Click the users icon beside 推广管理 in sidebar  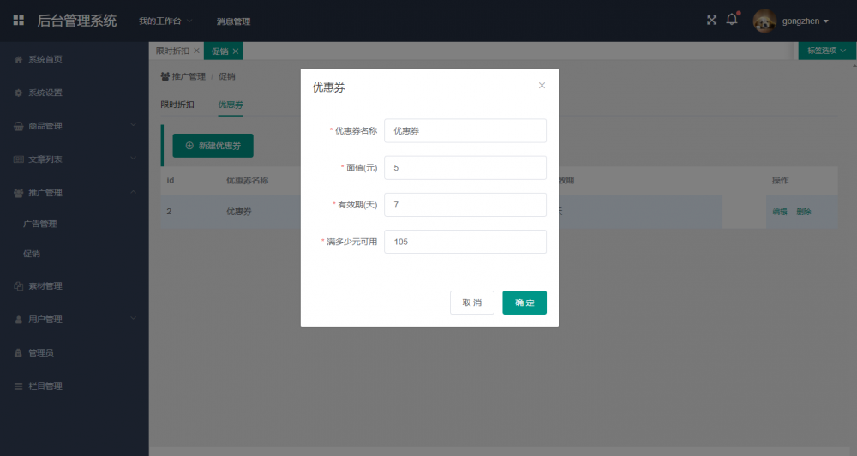tap(19, 193)
